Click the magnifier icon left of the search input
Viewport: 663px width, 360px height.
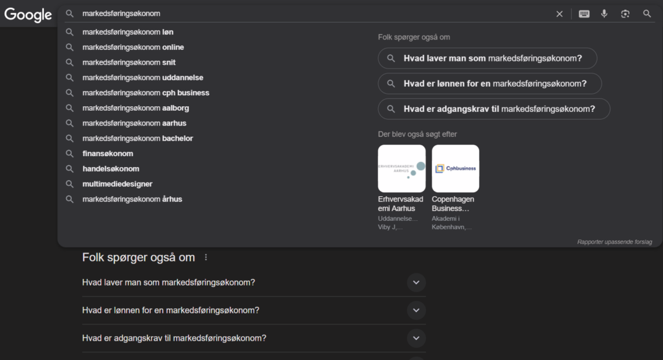(x=70, y=14)
